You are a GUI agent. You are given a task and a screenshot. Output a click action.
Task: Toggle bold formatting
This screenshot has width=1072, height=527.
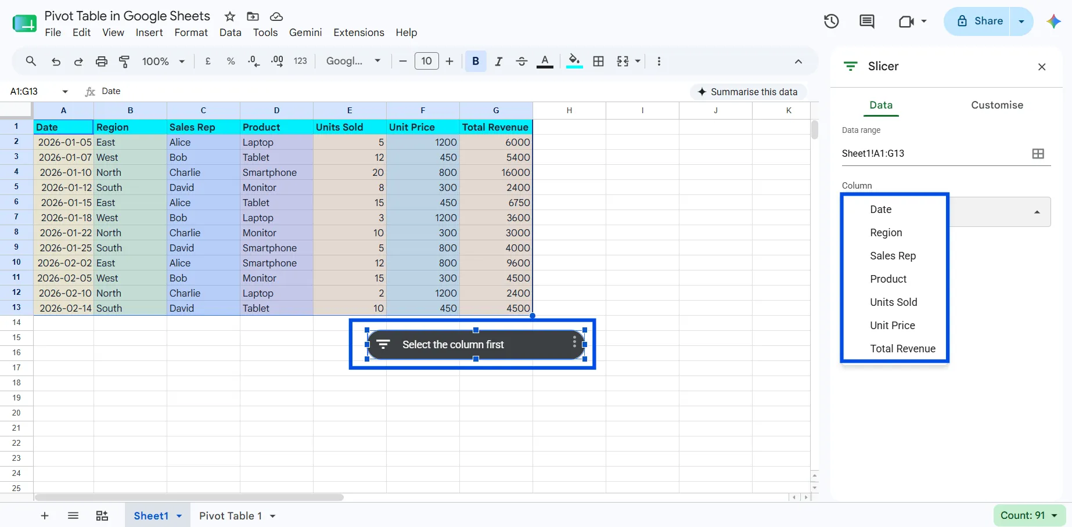coord(476,61)
